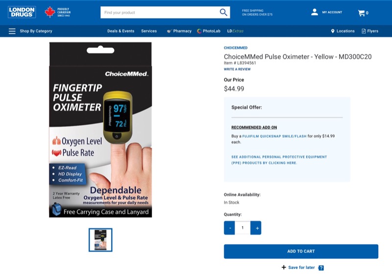392x276 pixels.
Task: Click the Save for later help icon
Action: pyautogui.click(x=321, y=268)
